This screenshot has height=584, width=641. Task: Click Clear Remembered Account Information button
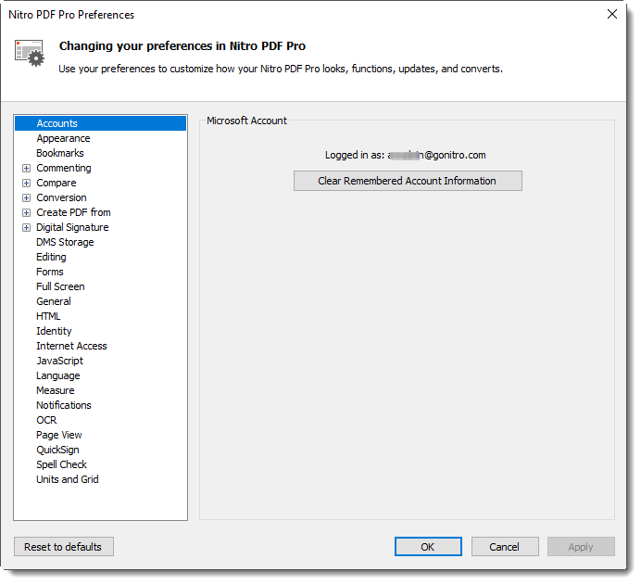tap(408, 181)
